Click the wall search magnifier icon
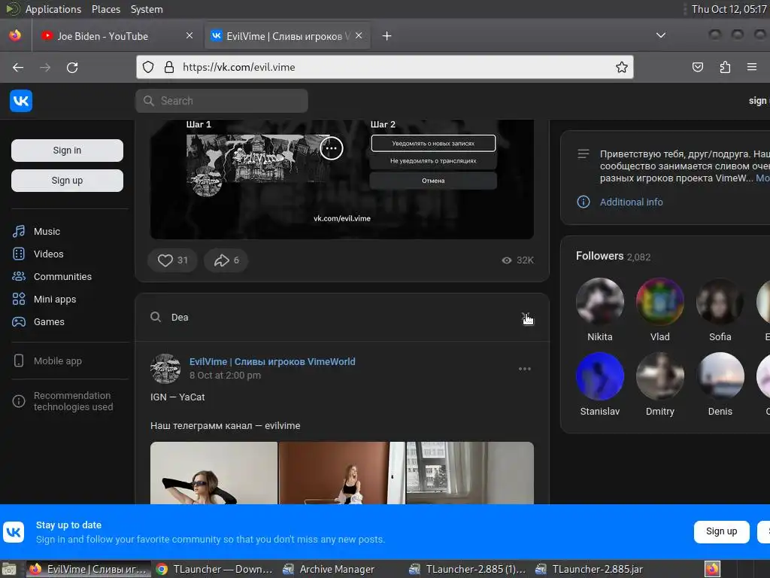Screen dimensions: 770x578 click(156, 317)
